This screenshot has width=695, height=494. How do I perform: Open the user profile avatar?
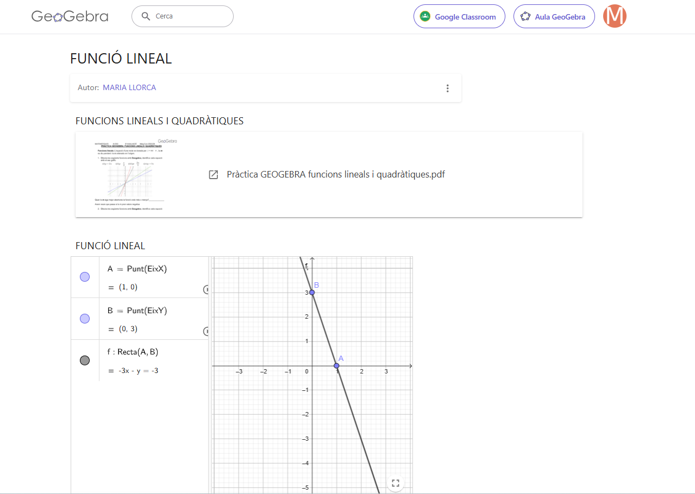615,16
